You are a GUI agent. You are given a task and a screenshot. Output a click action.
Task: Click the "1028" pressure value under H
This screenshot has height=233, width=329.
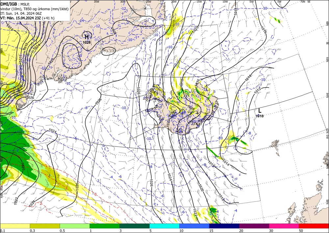(87, 42)
